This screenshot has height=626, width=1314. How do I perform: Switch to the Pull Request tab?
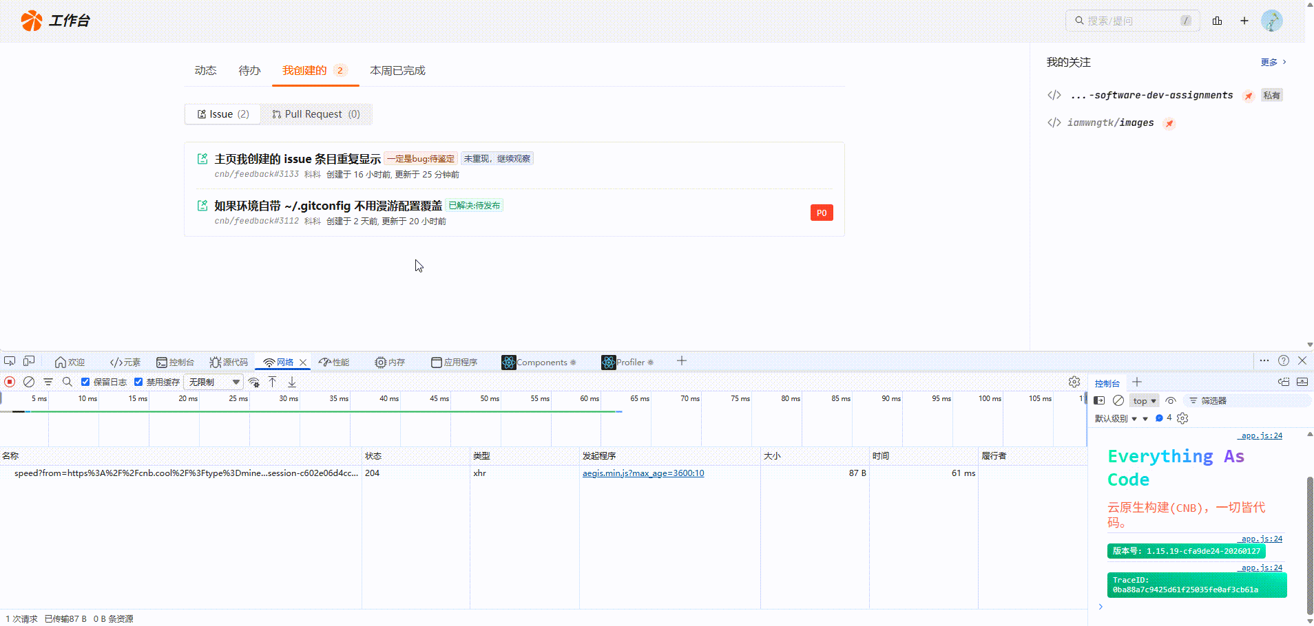tap(316, 114)
